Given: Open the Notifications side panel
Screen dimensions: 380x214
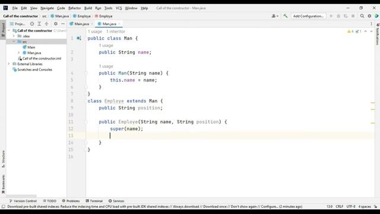Looking at the screenshot, I should [x=378, y=34].
